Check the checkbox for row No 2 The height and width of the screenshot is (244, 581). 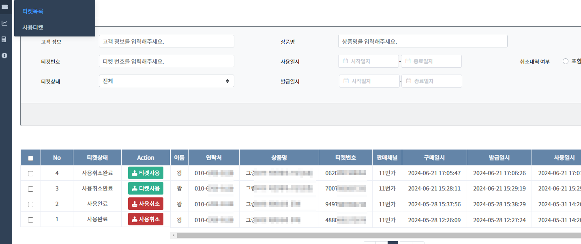tap(31, 204)
